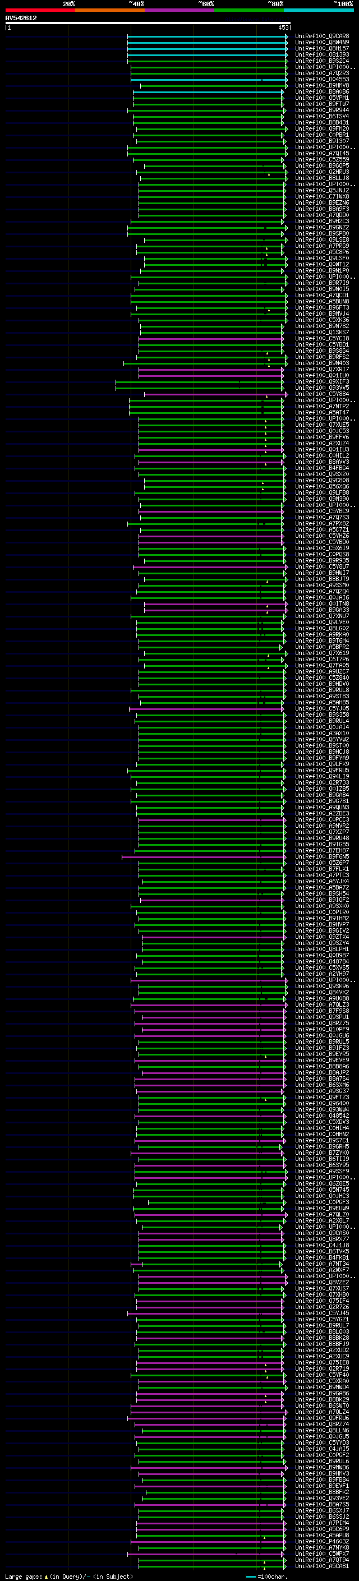Select the UniRef100_A7PX82 label
This screenshot has width=359, height=1581.
[x=322, y=523]
